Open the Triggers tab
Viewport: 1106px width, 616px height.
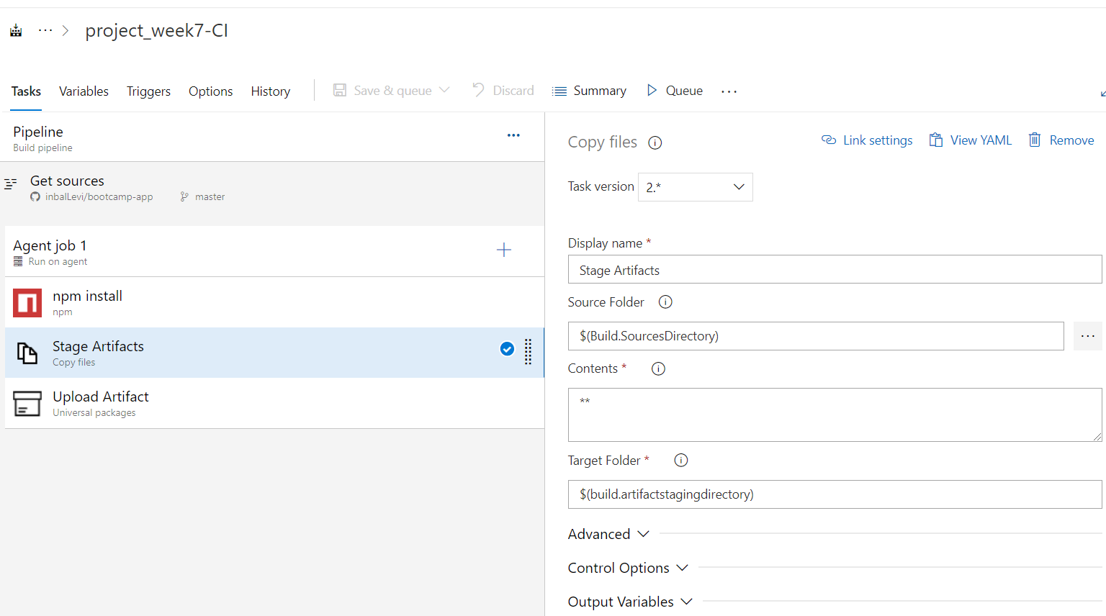pyautogui.click(x=148, y=91)
